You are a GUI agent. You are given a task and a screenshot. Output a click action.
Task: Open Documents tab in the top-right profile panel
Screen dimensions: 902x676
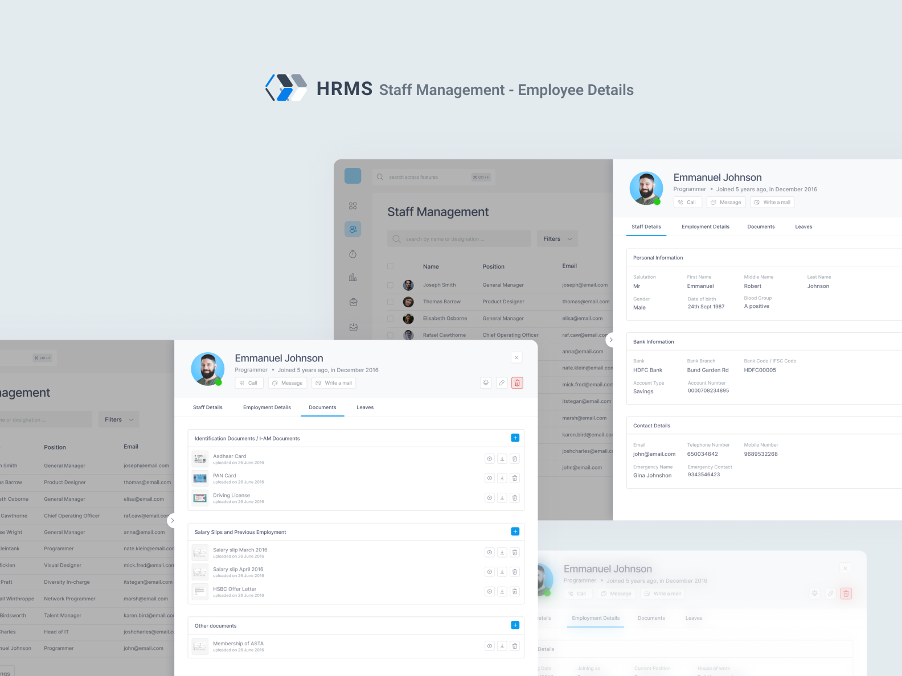pyautogui.click(x=761, y=226)
